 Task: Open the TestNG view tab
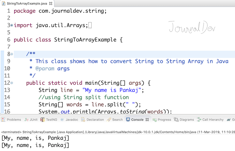tap(49, 120)
